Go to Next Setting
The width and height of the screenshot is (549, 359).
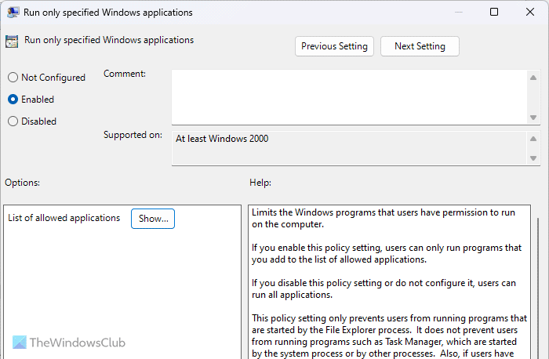click(x=420, y=46)
